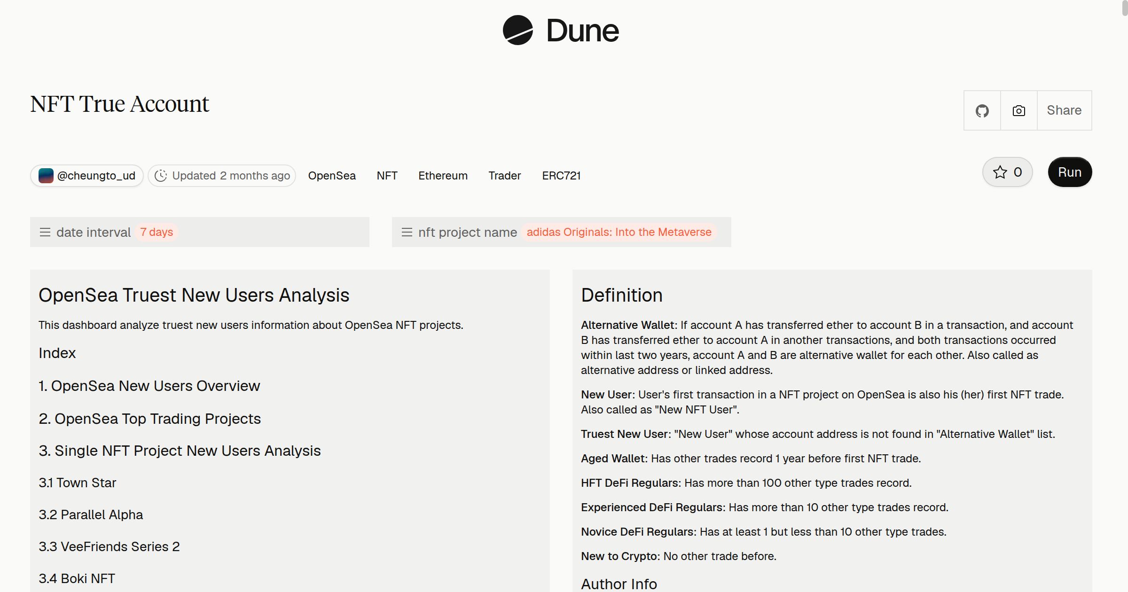Click the 'Truest New User:' term
Screen dimensions: 1128x592
(626, 434)
